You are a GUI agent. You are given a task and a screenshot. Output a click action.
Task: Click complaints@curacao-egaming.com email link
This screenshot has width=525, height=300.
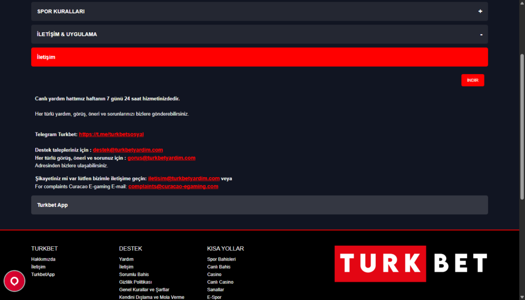tap(173, 186)
